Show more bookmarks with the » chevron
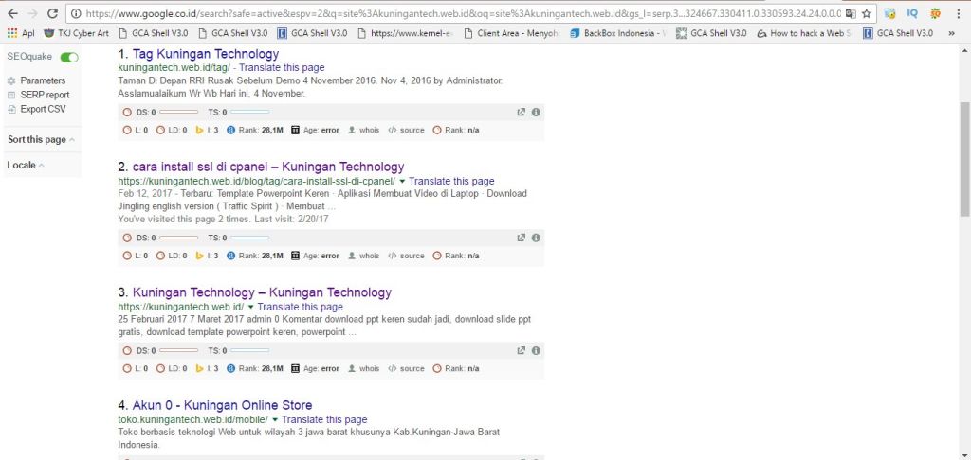The width and height of the screenshot is (971, 460). click(x=952, y=33)
